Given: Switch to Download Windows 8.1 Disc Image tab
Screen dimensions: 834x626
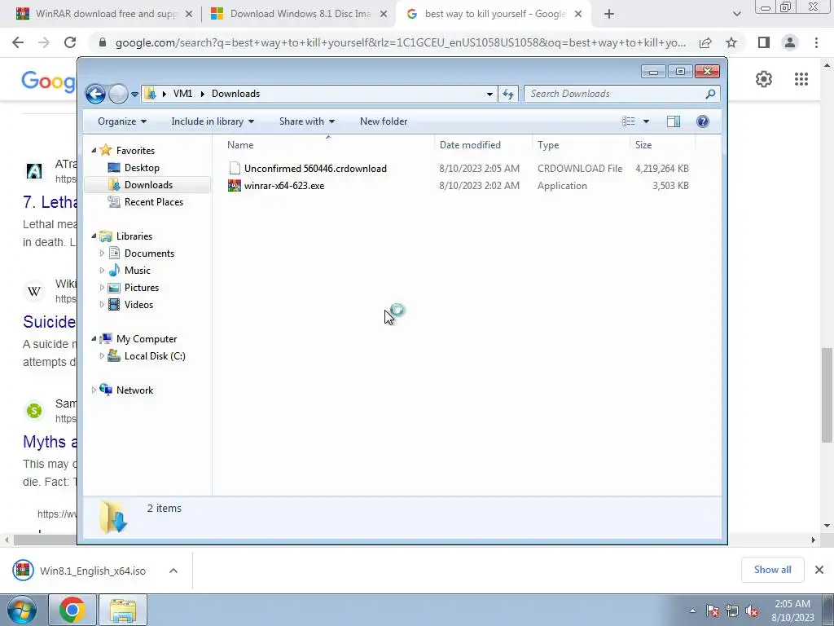Looking at the screenshot, I should pyautogui.click(x=298, y=14).
